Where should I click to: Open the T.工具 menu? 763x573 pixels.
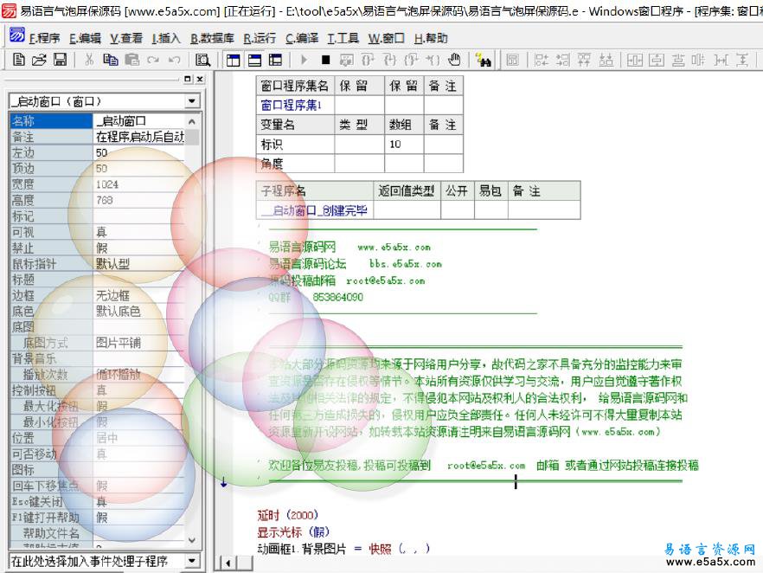tap(343, 38)
